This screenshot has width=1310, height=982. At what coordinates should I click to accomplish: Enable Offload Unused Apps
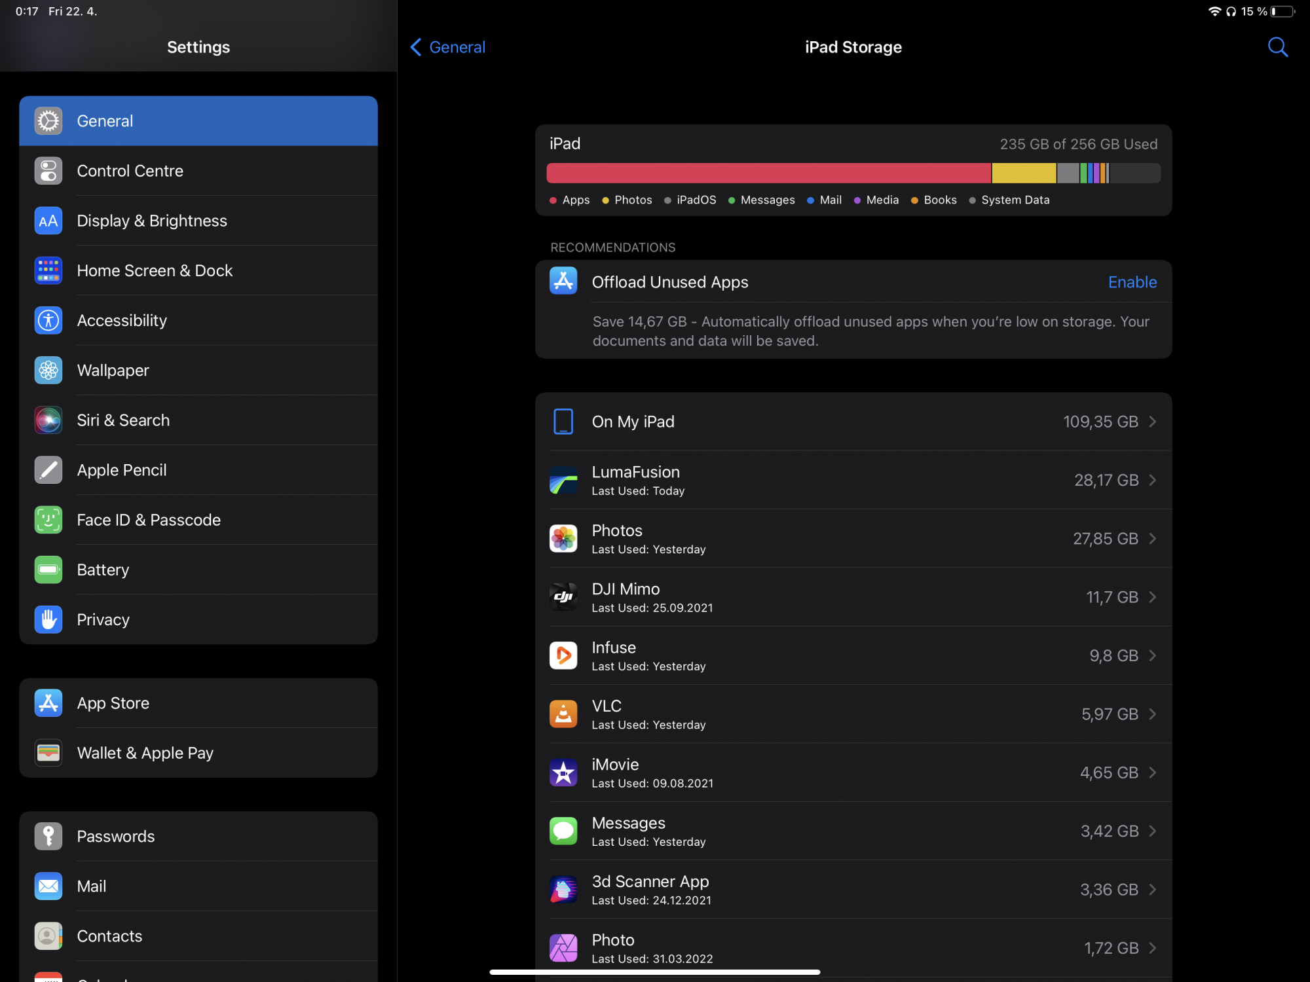click(1132, 282)
